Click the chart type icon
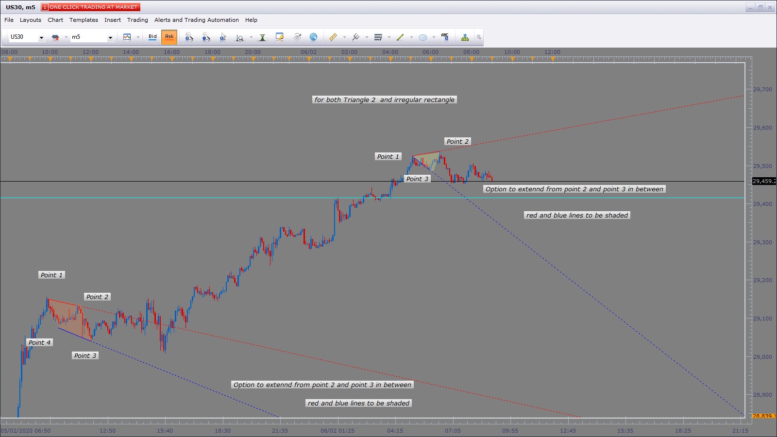Viewport: 777px width, 437px height. click(127, 37)
